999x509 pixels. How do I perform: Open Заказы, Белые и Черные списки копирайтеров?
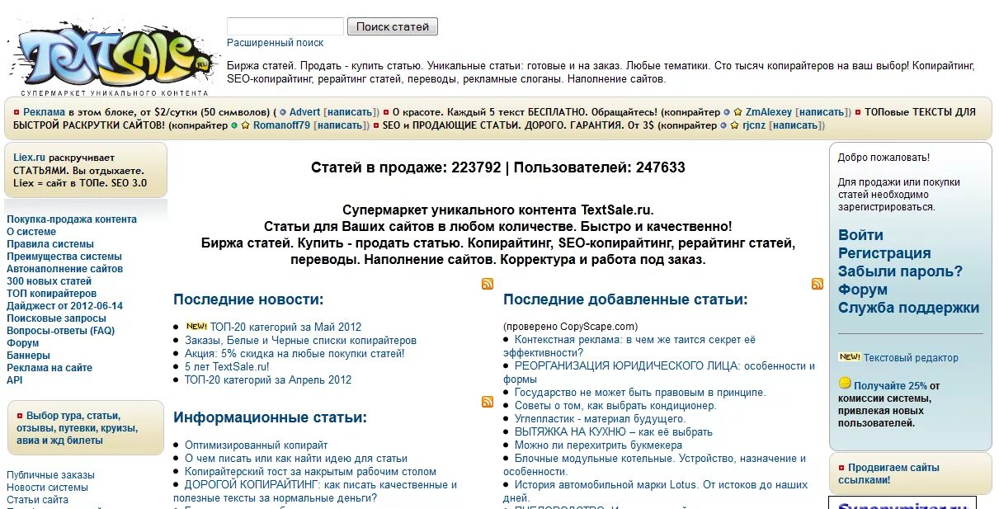[x=300, y=340]
